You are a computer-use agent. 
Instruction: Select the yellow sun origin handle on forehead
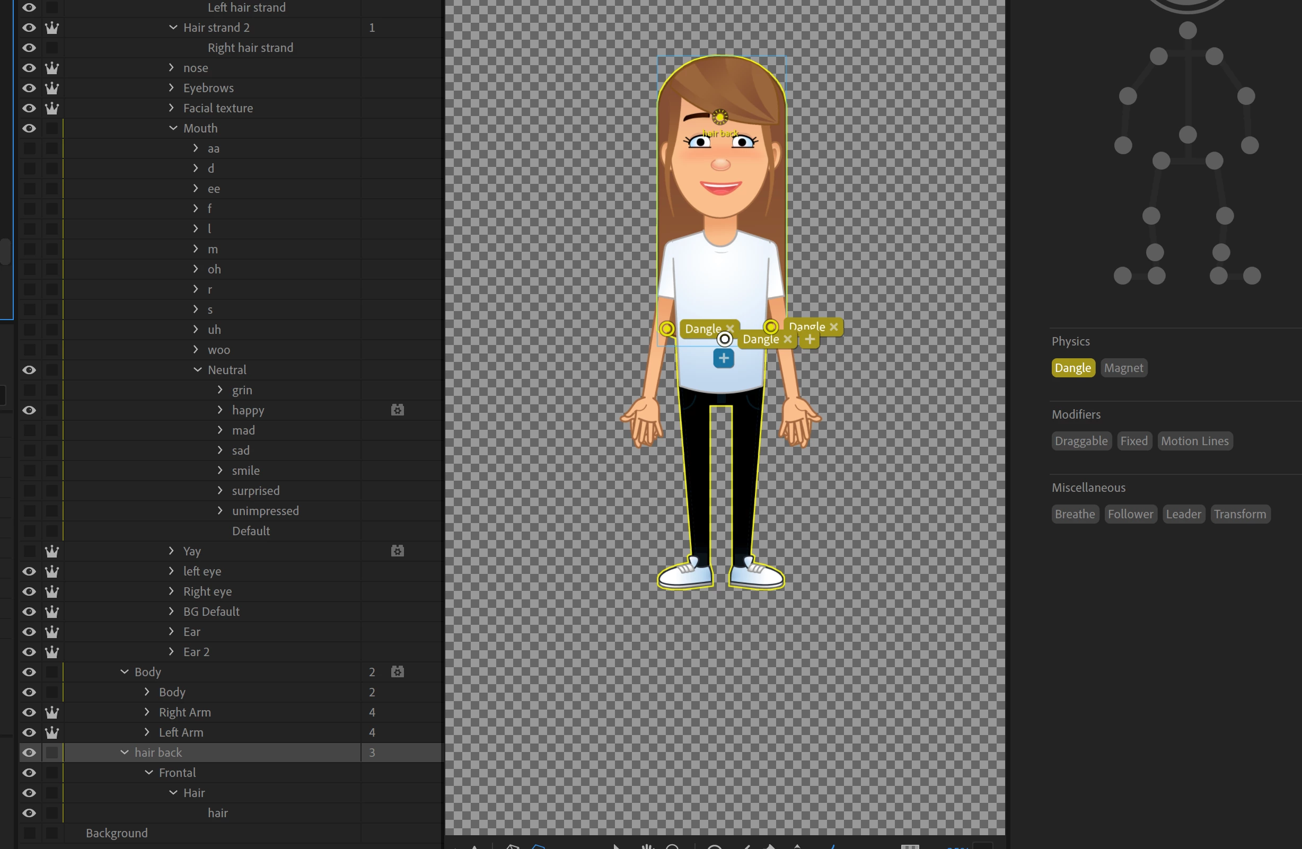point(720,117)
